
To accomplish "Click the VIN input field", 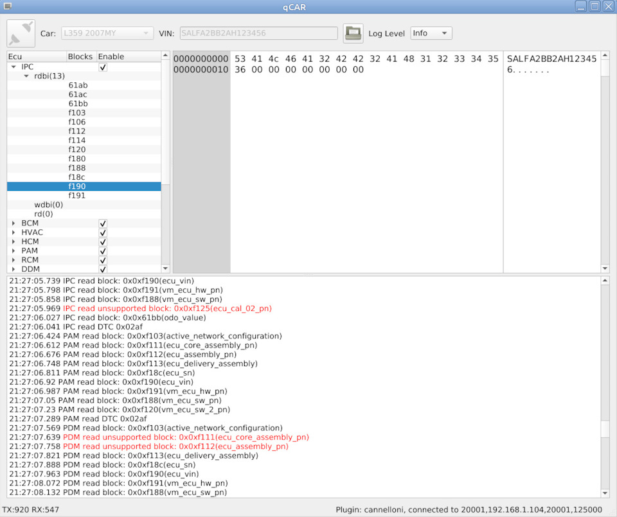I will (x=258, y=33).
